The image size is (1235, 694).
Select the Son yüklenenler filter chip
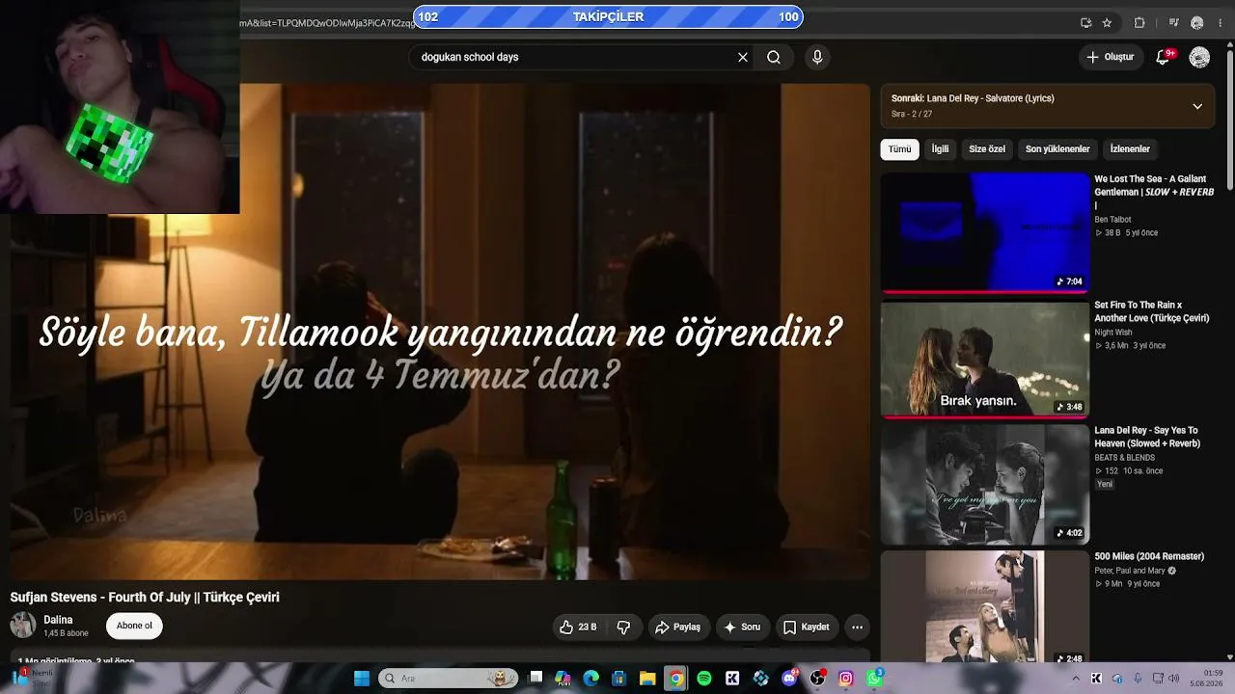pyautogui.click(x=1057, y=149)
